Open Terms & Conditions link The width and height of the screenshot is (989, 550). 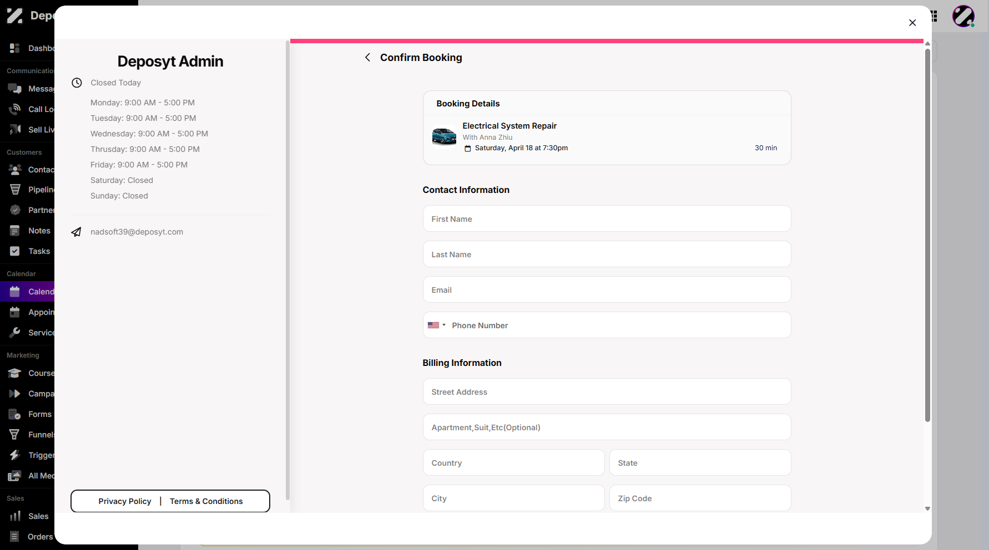coord(206,501)
